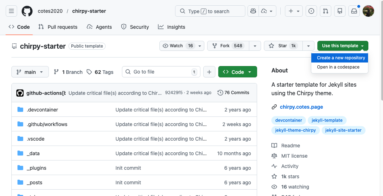Open the agents dropdown next to Copilot
The width and height of the screenshot is (383, 196).
click(267, 11)
